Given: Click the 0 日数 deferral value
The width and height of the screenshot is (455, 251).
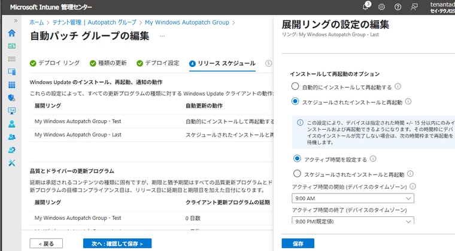Looking at the screenshot, I should click(x=193, y=218).
